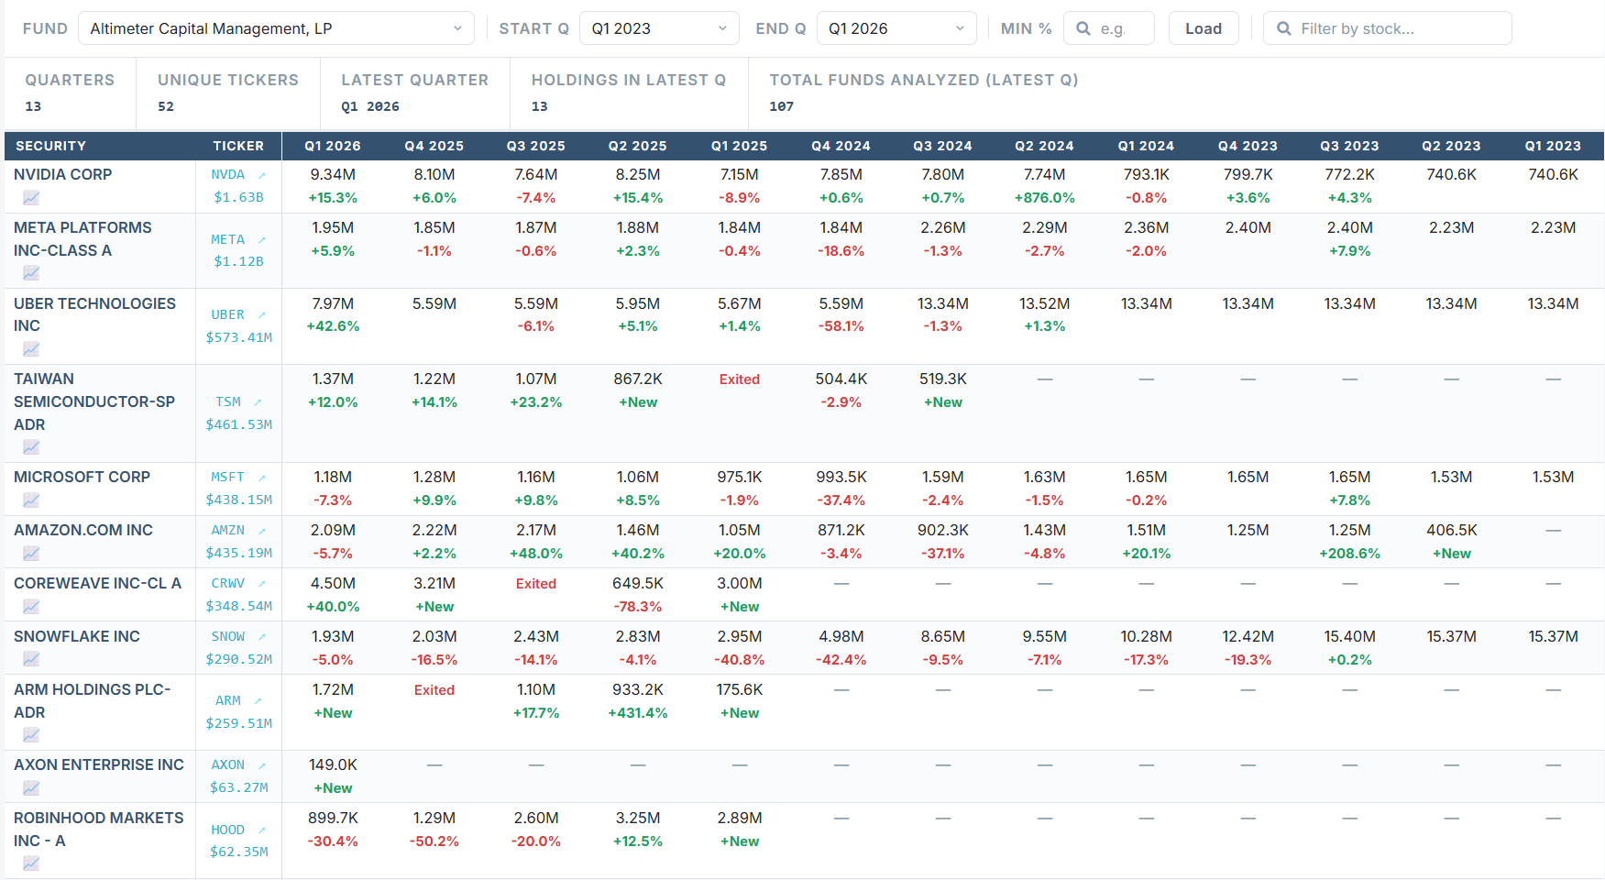Click the Q3 2025 column header

tap(536, 146)
